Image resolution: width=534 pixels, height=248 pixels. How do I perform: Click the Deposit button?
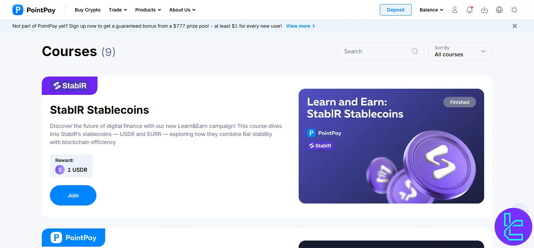396,10
